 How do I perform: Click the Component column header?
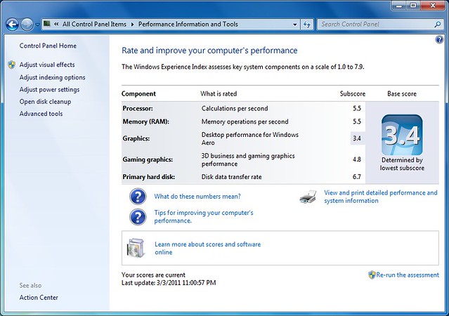click(x=138, y=94)
